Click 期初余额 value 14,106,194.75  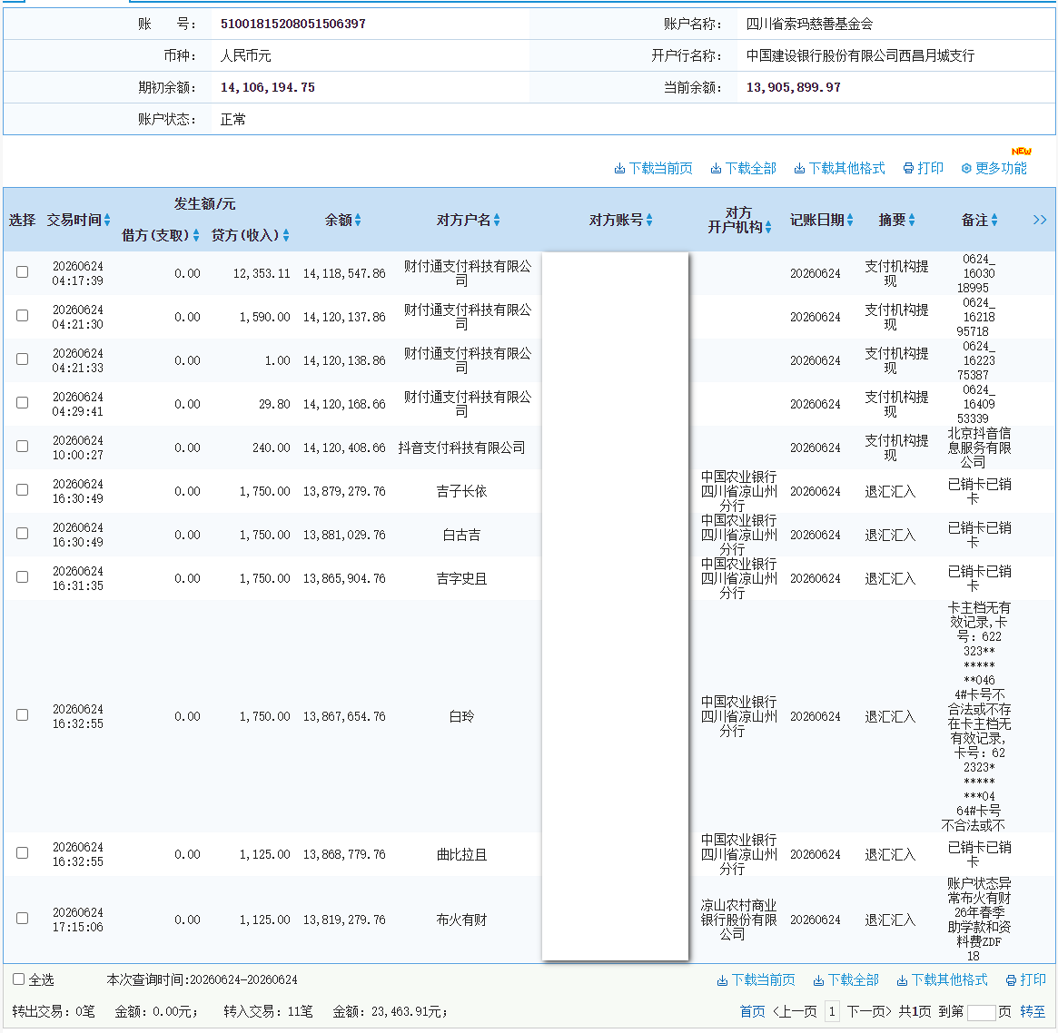pos(268,88)
